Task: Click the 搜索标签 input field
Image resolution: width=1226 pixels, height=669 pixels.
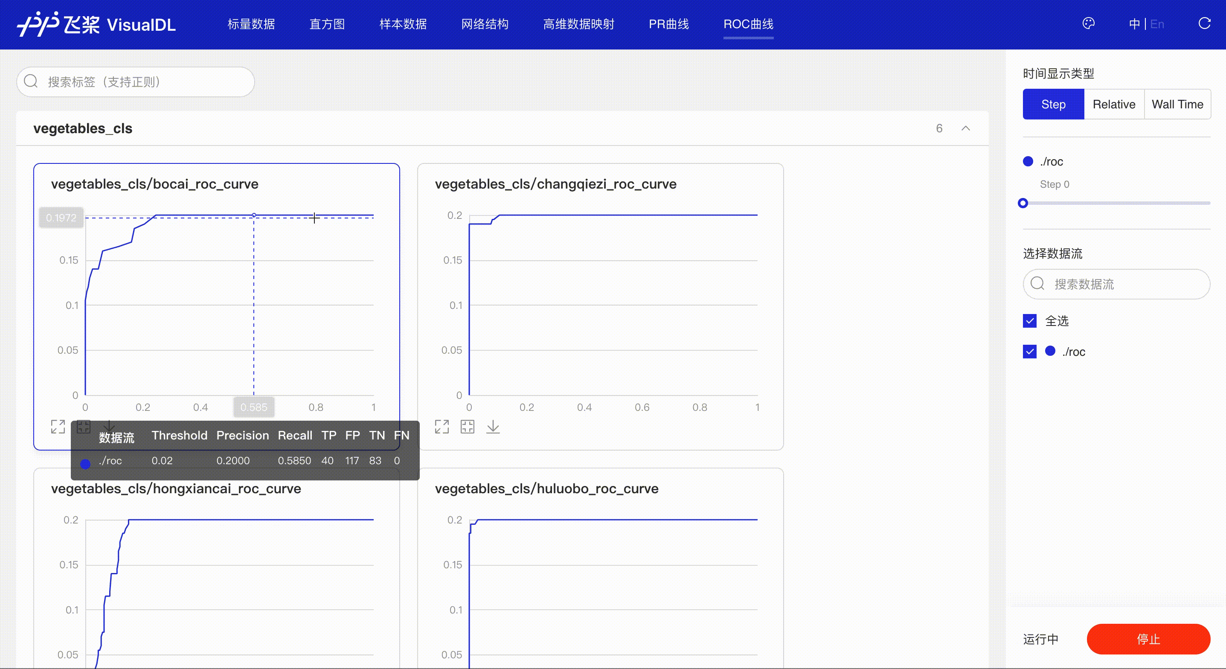Action: pyautogui.click(x=135, y=81)
